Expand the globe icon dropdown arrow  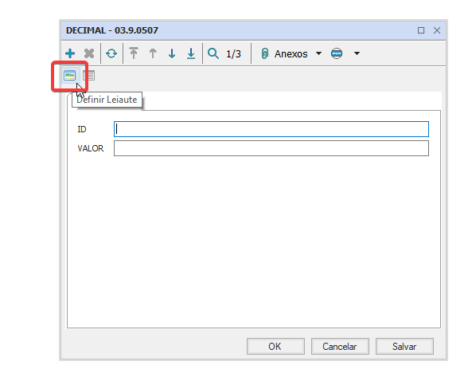(357, 53)
